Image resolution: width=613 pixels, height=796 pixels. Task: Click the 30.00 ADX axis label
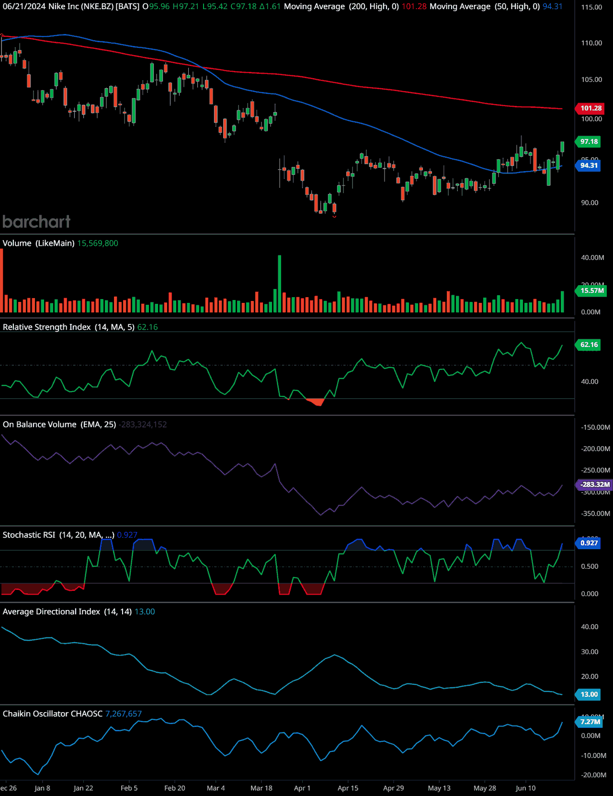click(590, 652)
